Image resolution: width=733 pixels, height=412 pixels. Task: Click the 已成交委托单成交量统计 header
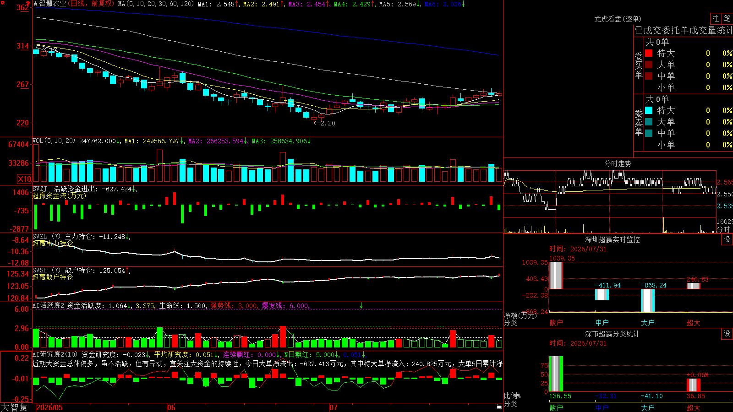pyautogui.click(x=684, y=30)
